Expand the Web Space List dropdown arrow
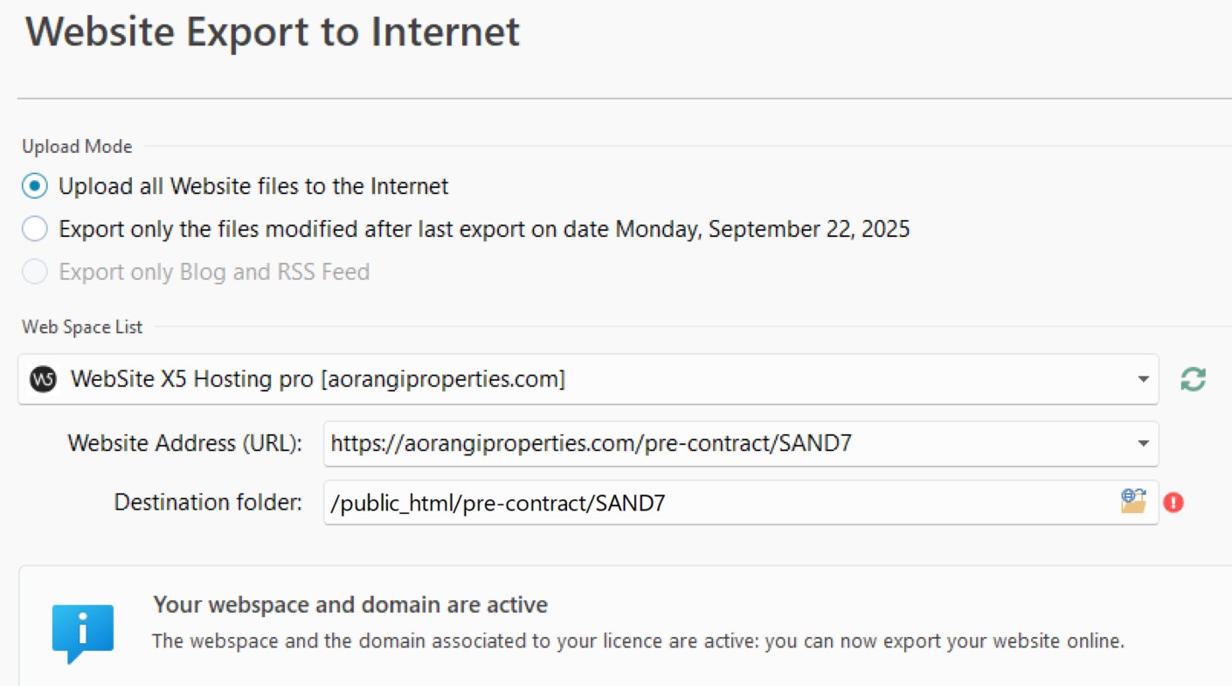Viewport: 1232px width, 686px height. 1143,379
